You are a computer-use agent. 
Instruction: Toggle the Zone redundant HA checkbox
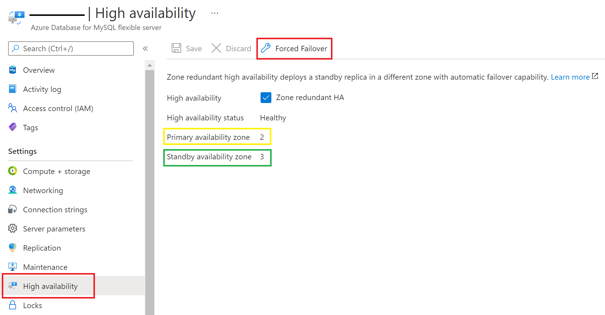[x=266, y=98]
